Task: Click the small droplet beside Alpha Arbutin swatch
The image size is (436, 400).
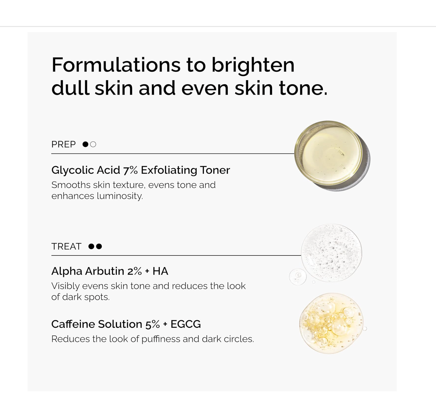Action: point(298,276)
